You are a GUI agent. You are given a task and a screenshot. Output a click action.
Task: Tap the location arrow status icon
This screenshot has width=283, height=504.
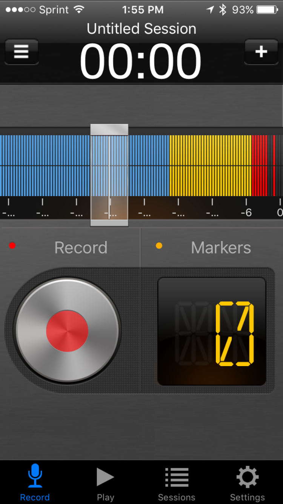click(x=210, y=10)
